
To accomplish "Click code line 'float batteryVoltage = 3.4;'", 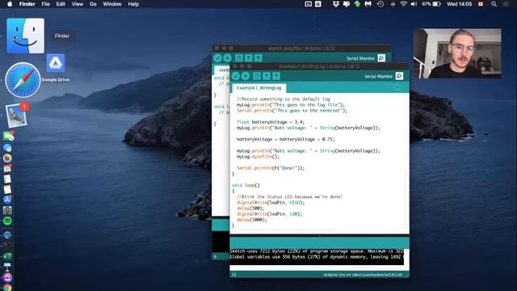I will click(271, 122).
